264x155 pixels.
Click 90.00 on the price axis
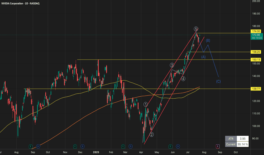[x=255, y=138]
